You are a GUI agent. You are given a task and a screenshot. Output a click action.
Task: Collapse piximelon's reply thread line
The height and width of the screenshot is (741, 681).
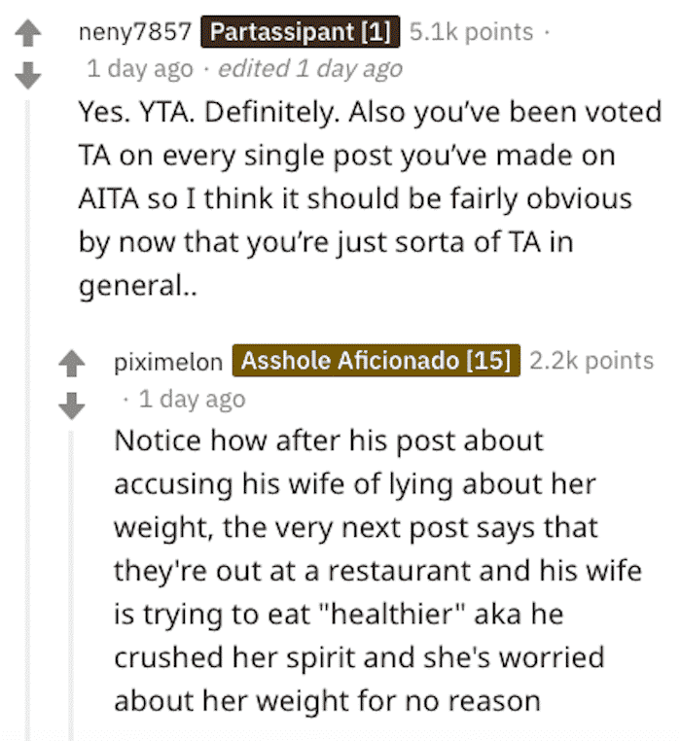(71, 585)
